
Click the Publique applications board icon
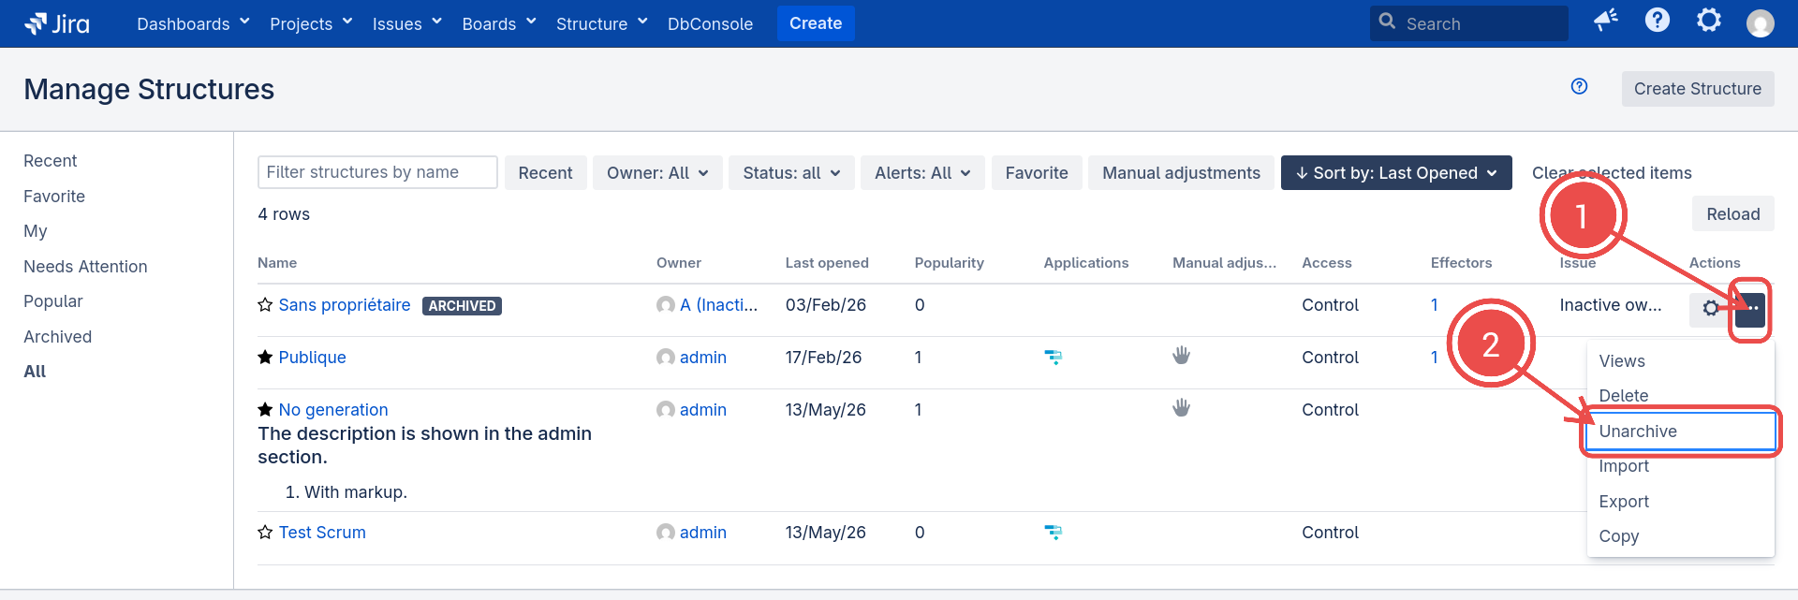[x=1054, y=358]
